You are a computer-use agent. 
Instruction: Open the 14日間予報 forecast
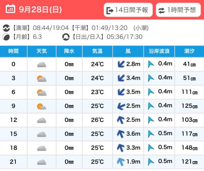point(128,10)
